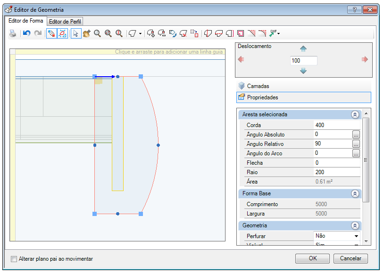Viewport: 384px width, 272px height.
Task: Switch to the Editor de Perfil tab
Action: coord(65,22)
